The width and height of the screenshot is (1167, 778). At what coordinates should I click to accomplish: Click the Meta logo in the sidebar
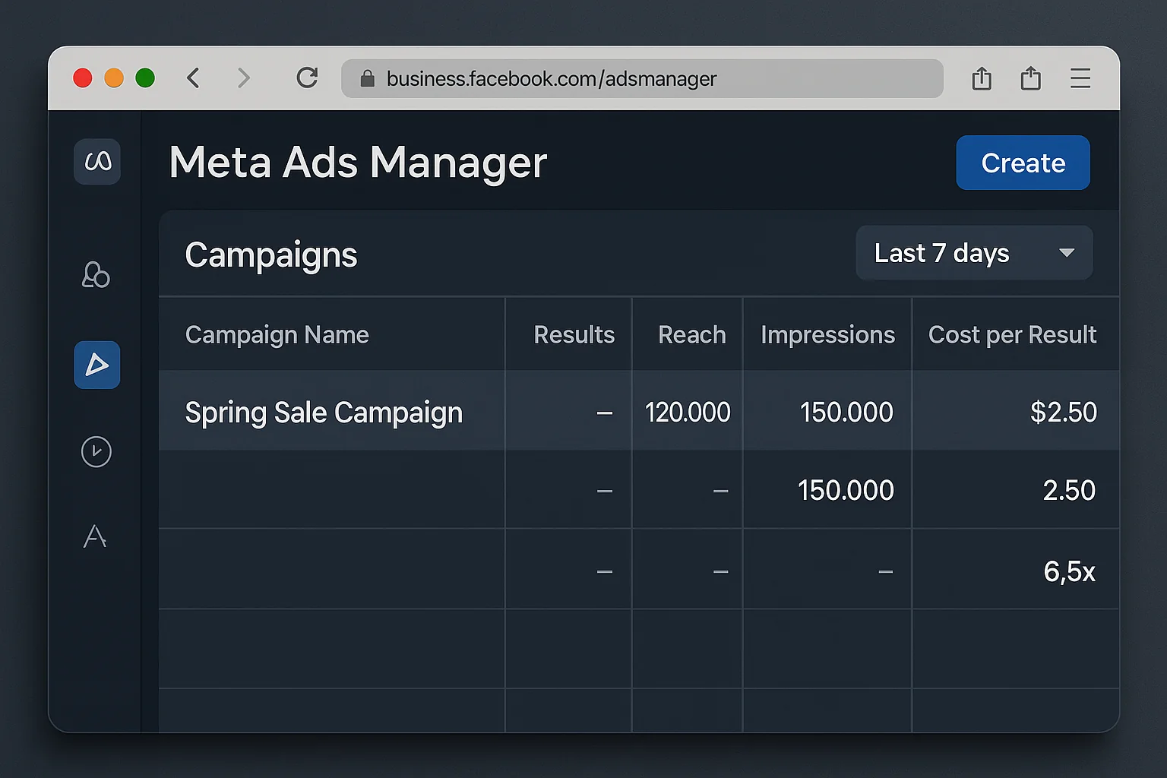pos(96,162)
